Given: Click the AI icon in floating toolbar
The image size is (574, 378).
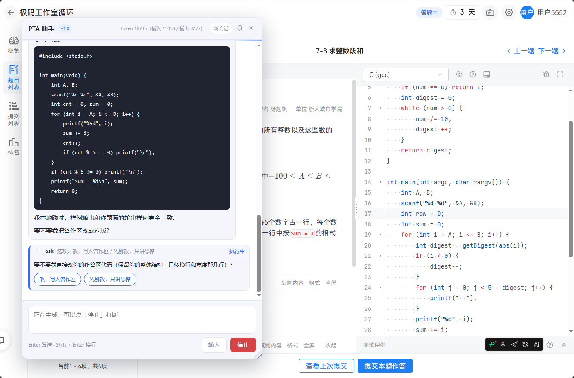Looking at the screenshot, I should [x=537, y=344].
